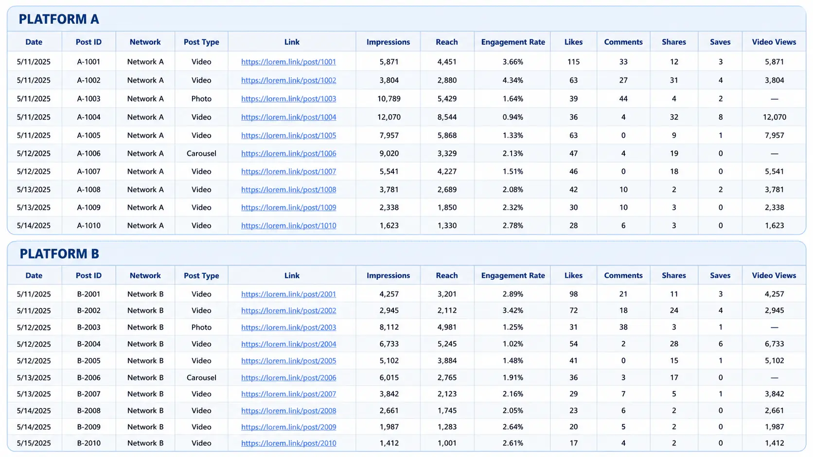Screen dimensions: 813x457
Task: Open link https://lorem.link/post/2007
Action: click(288, 394)
